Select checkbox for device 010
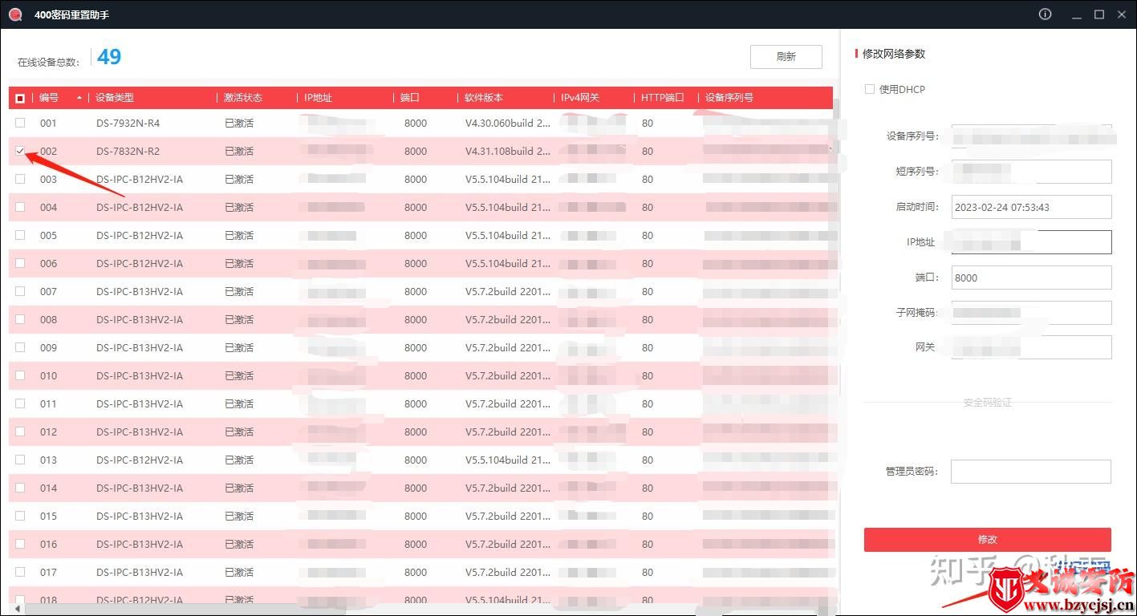The width and height of the screenshot is (1137, 616). pos(20,375)
